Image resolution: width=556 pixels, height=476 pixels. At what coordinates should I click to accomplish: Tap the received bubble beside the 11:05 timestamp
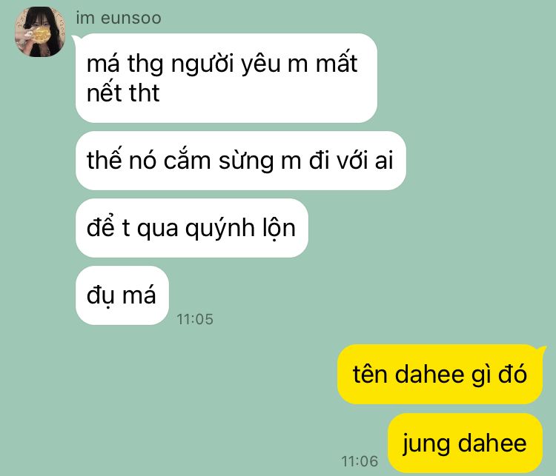pyautogui.click(x=122, y=295)
